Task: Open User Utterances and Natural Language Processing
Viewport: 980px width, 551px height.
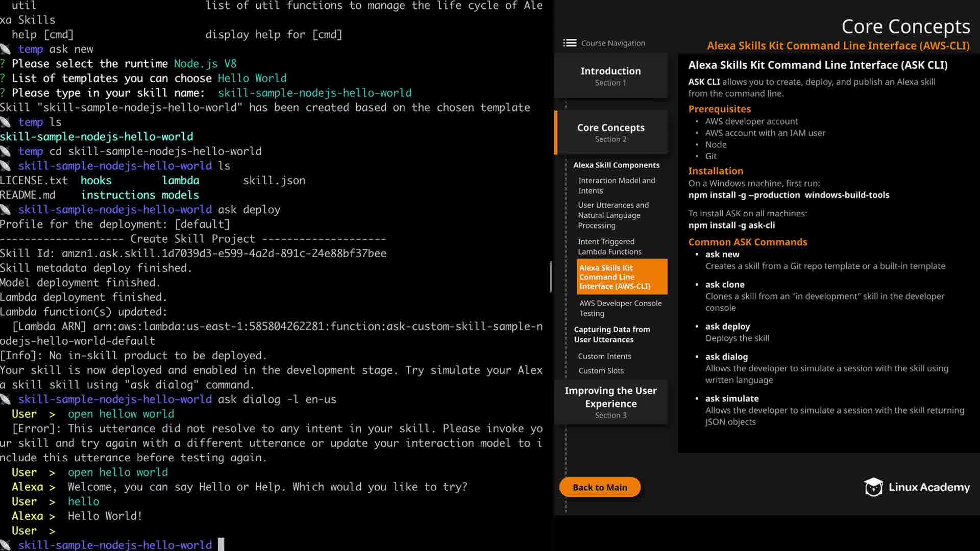Action: (x=613, y=215)
